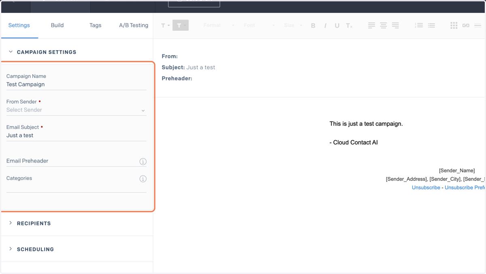Show Email Preheader info tooltip icon
Image resolution: width=486 pixels, height=274 pixels.
tap(143, 161)
